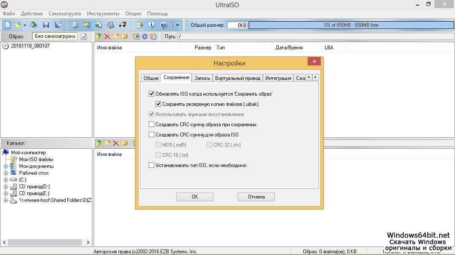This screenshot has width=455, height=255.
Task: Open the dropdown arrow next to Open icon
Action: point(25,25)
